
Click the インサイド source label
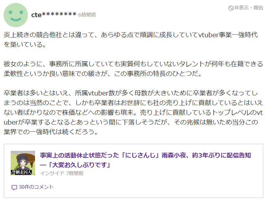pos(52,173)
